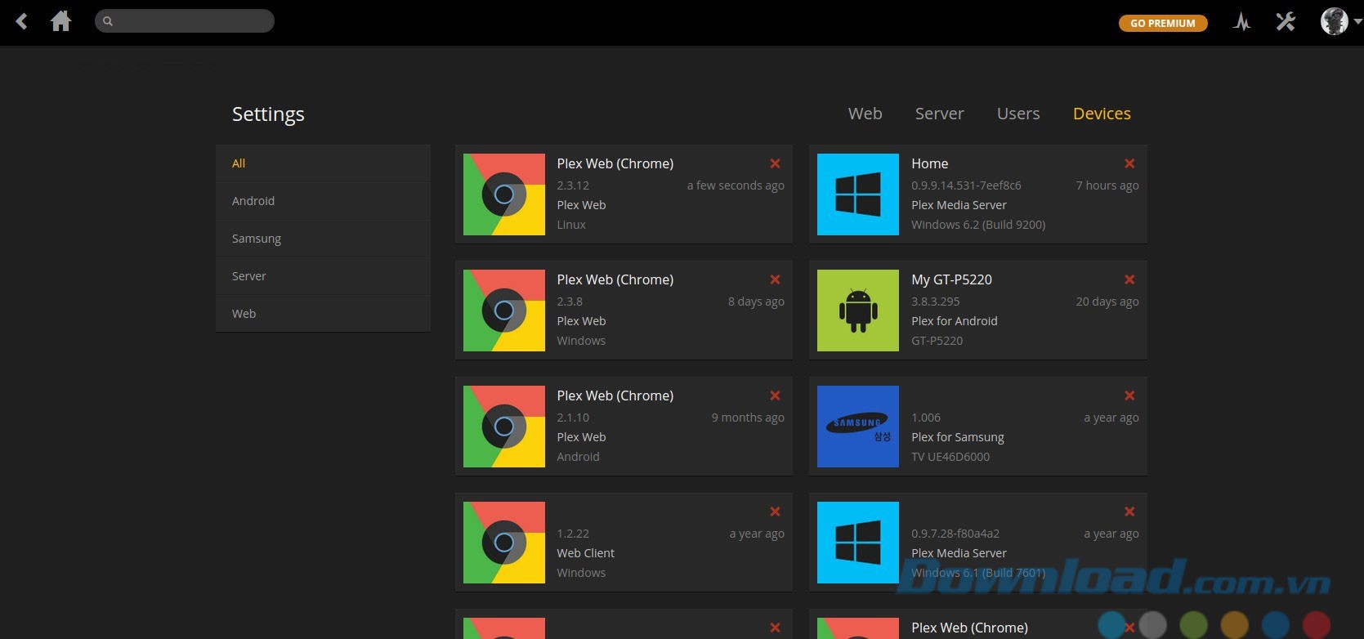Click the GO PREMIUM button
The height and width of the screenshot is (639, 1364).
point(1162,23)
